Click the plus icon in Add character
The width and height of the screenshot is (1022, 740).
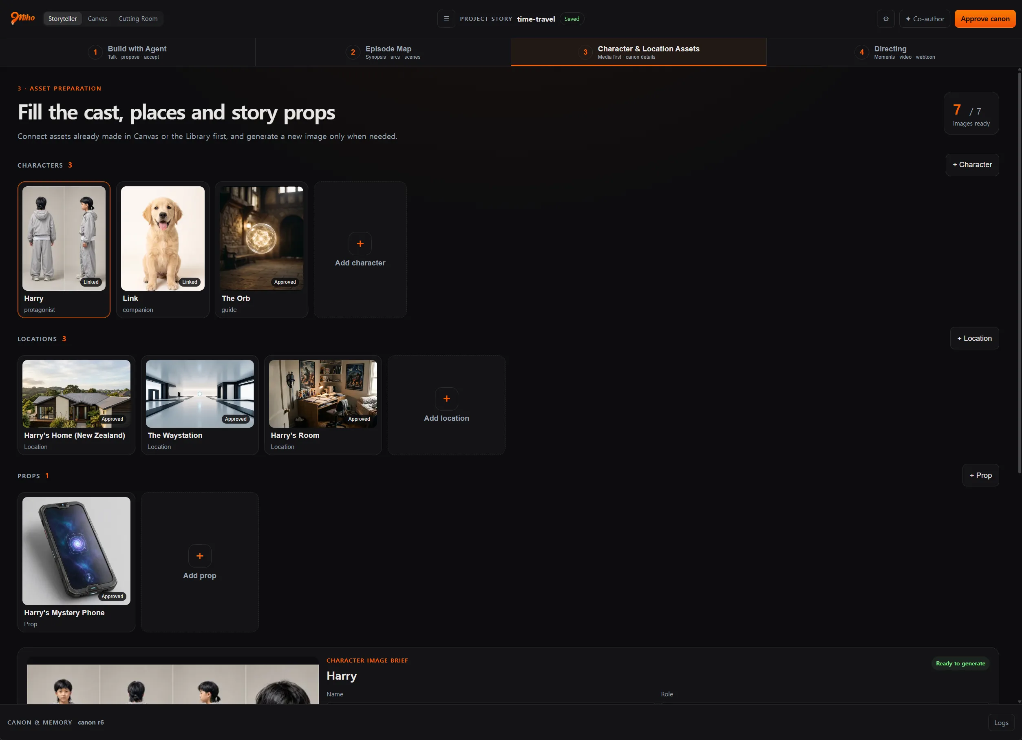click(x=360, y=244)
